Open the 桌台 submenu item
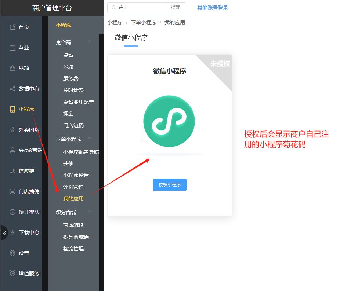 pyautogui.click(x=68, y=55)
